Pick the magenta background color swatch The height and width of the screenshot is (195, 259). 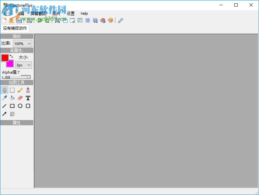10,63
